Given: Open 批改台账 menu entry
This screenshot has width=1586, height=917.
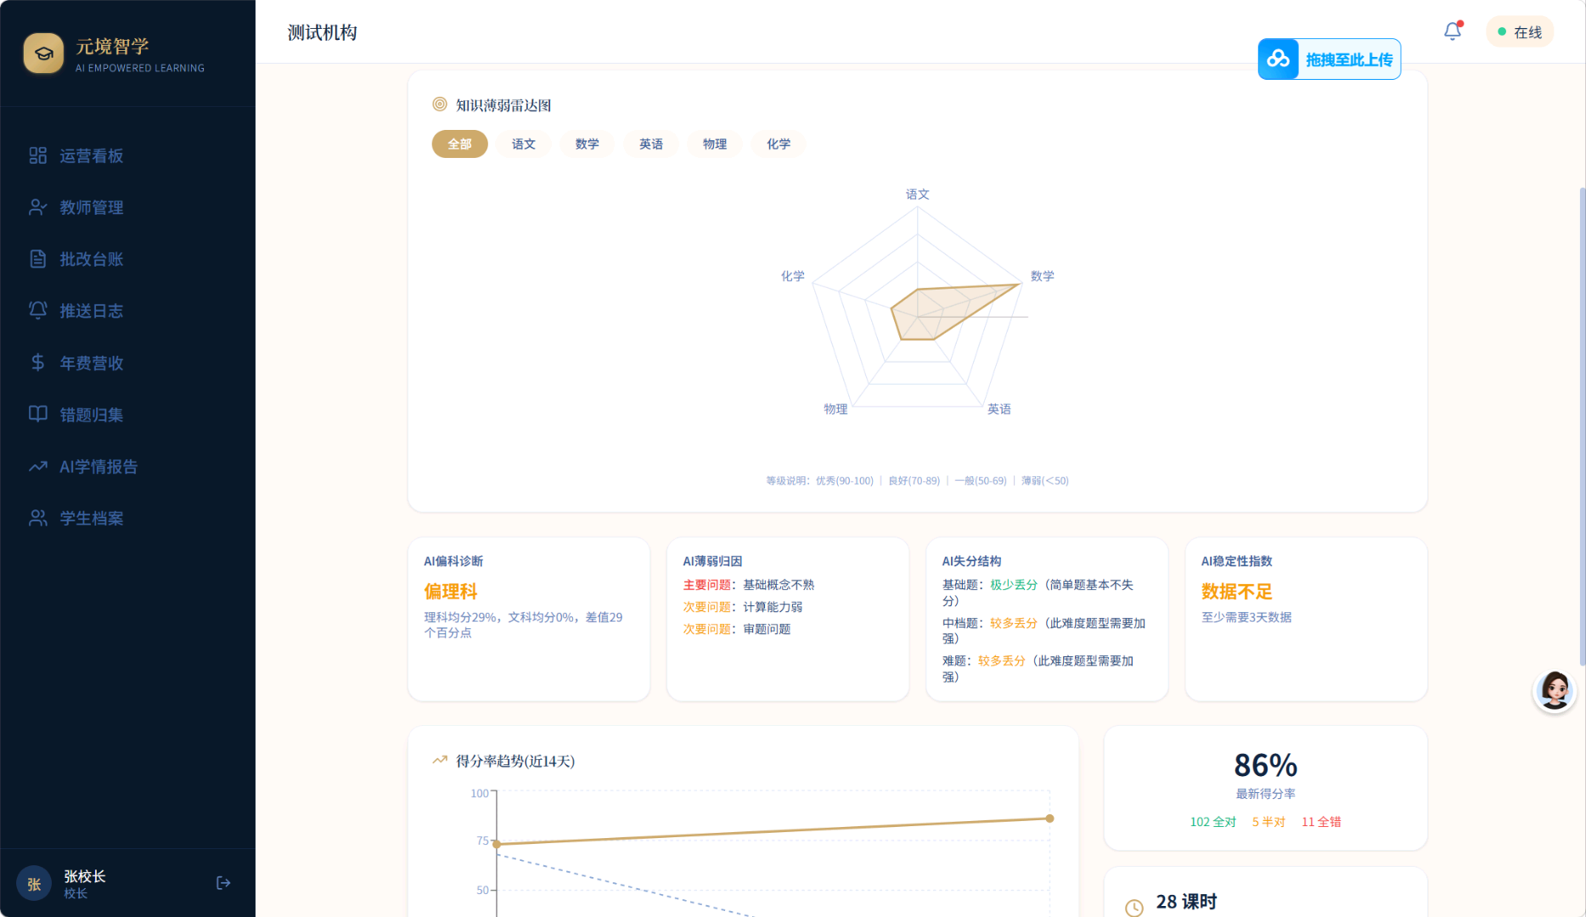Looking at the screenshot, I should point(127,259).
